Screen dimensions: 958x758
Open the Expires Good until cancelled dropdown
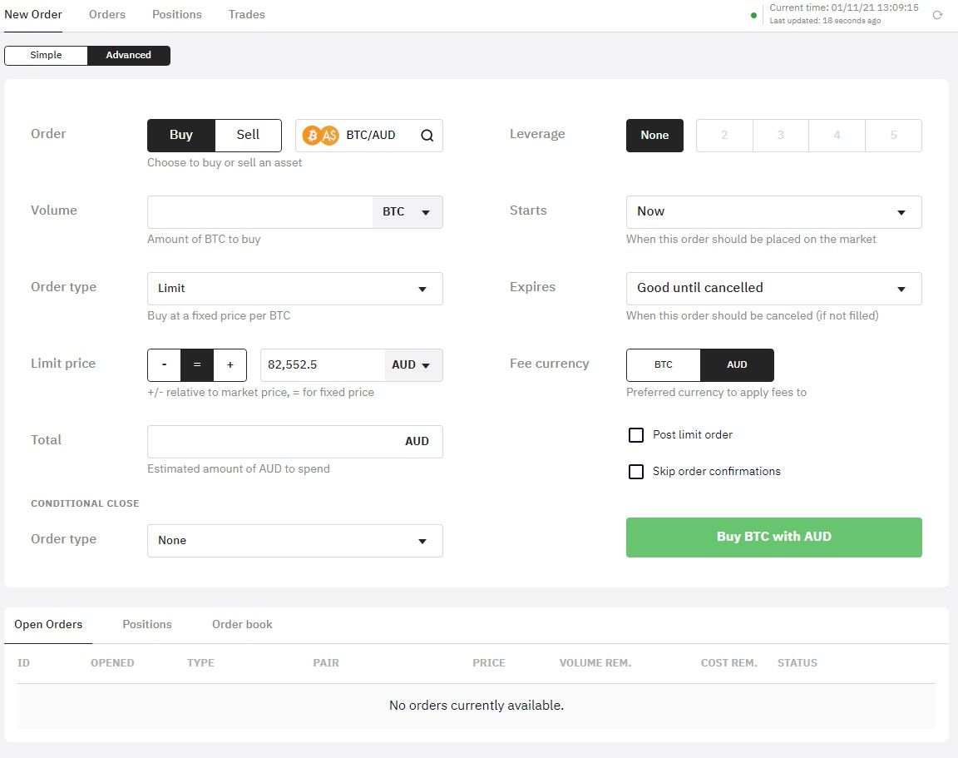point(773,289)
